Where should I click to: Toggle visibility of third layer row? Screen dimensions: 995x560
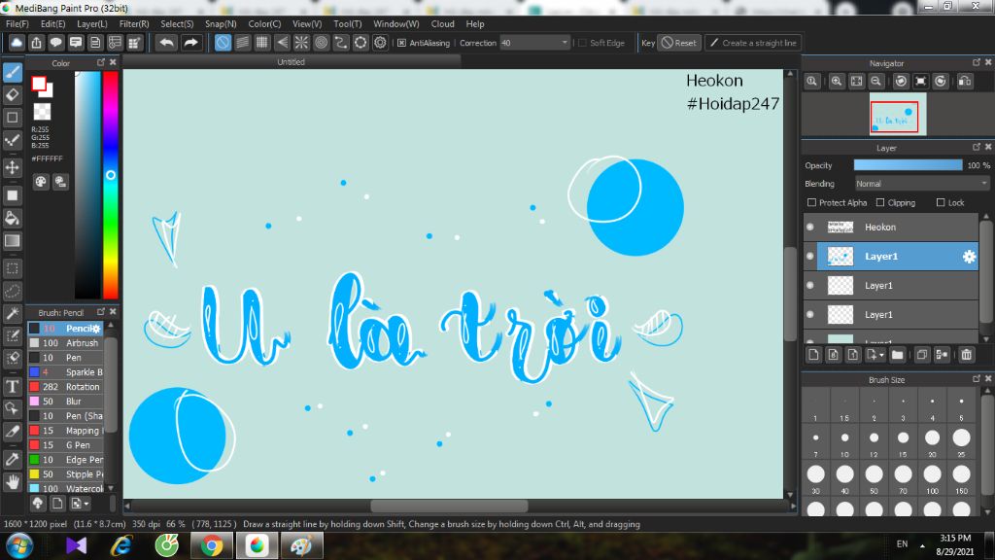[x=810, y=285]
